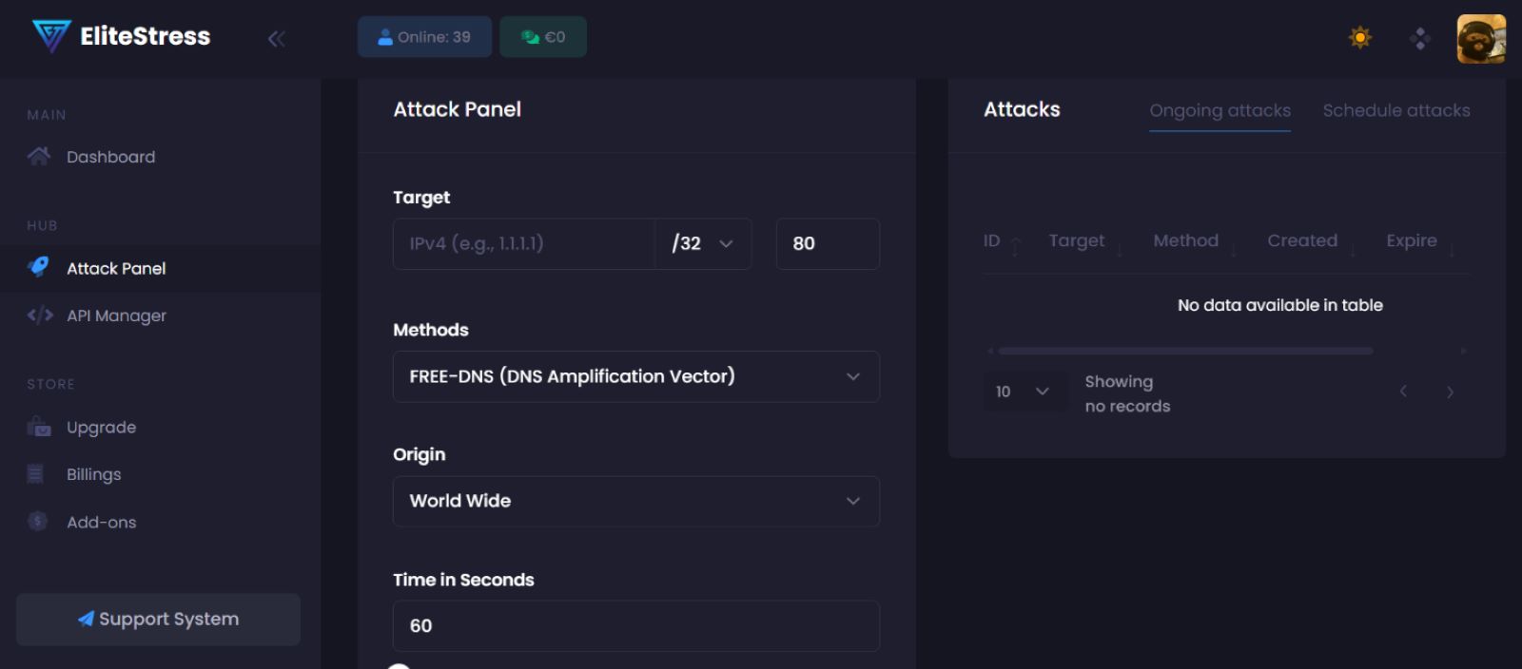Screen dimensions: 1522x669
Task: Open the /32 subnet dropdown
Action: 703,243
